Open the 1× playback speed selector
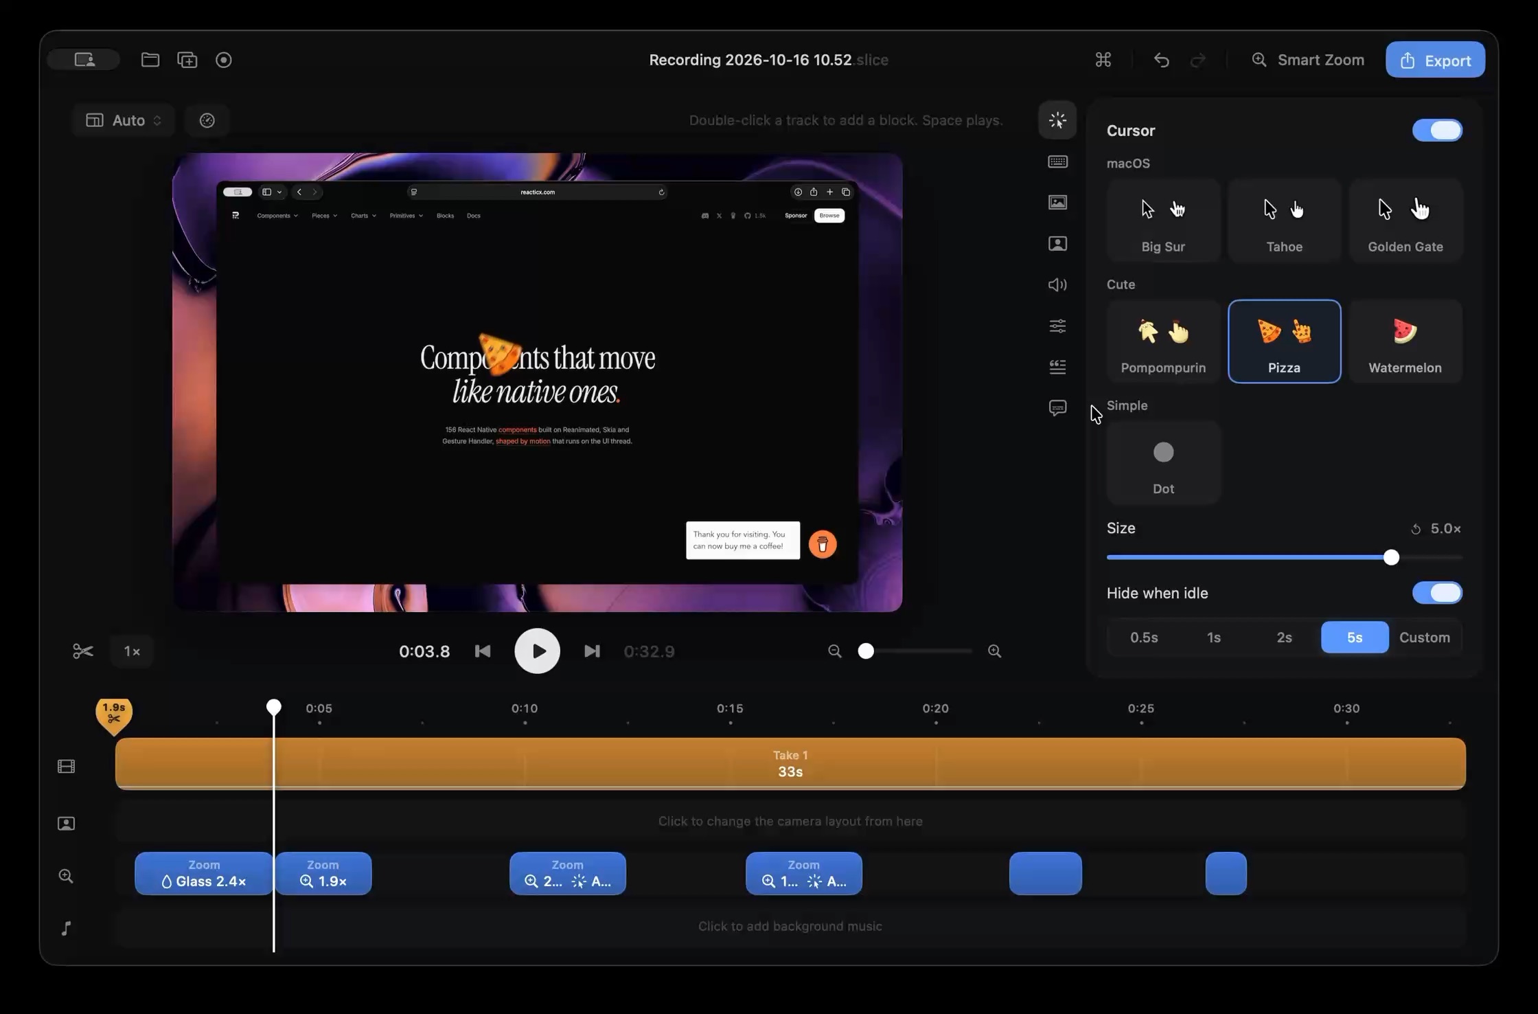Image resolution: width=1538 pixels, height=1014 pixels. [132, 651]
